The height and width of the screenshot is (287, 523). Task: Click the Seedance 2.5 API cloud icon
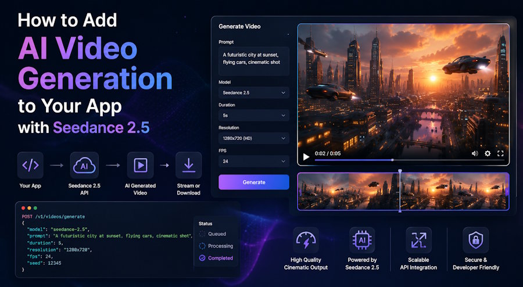tap(84, 166)
